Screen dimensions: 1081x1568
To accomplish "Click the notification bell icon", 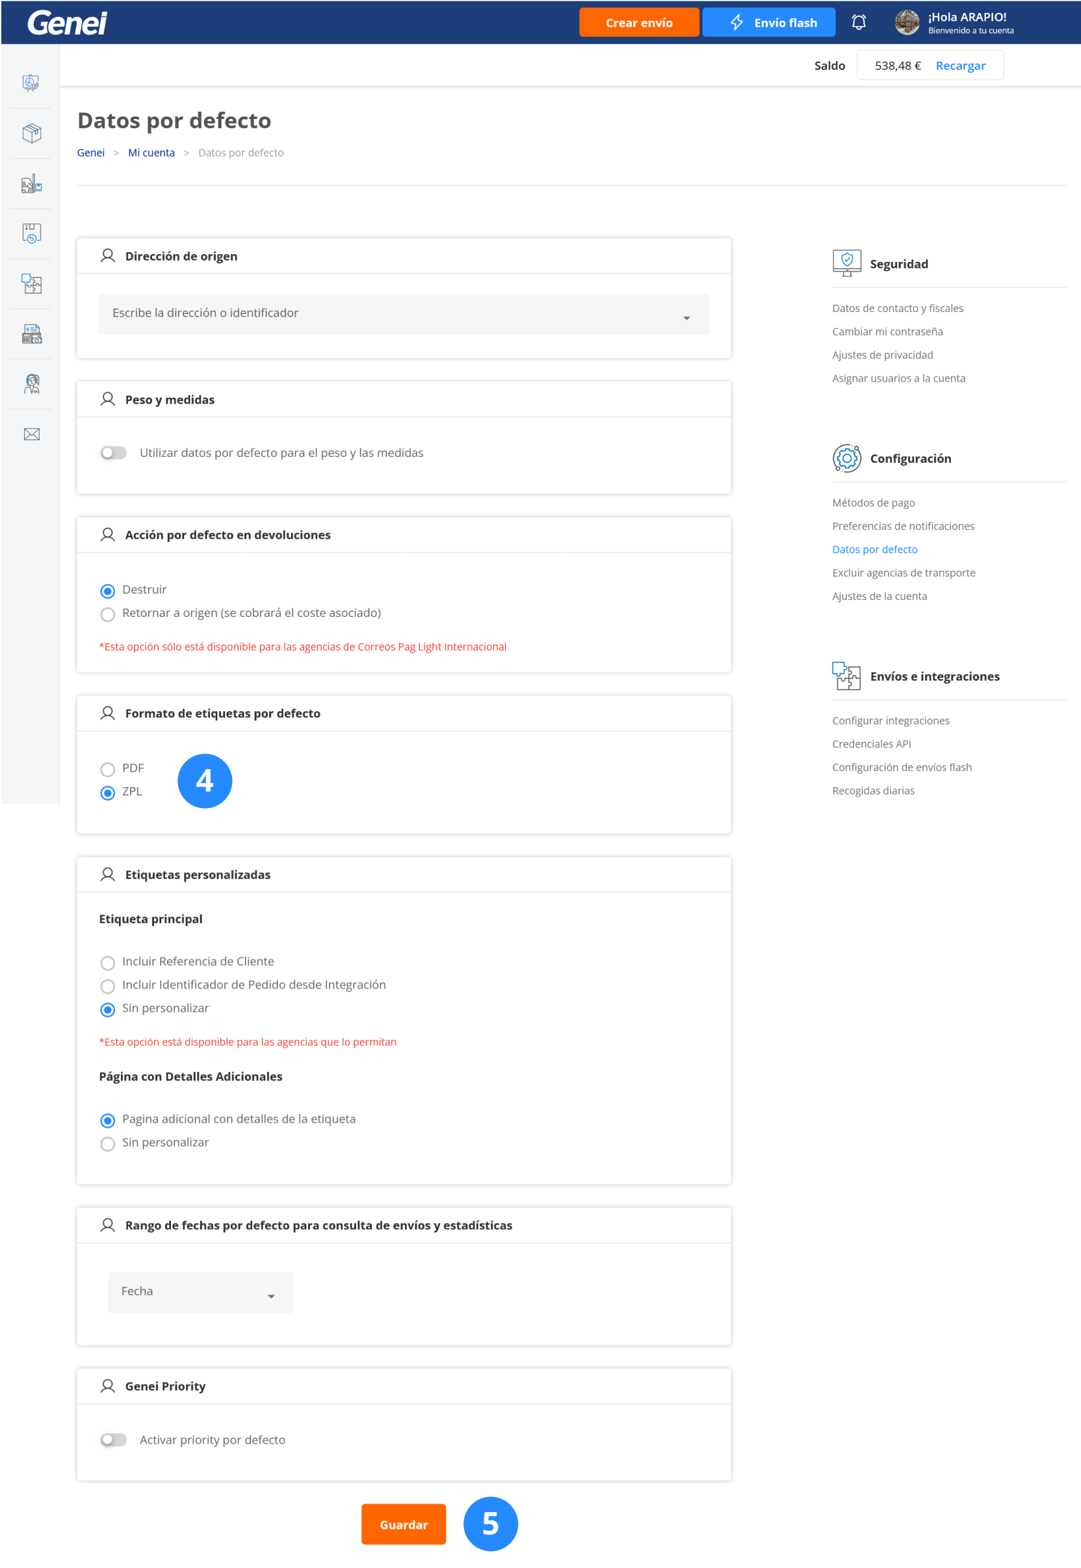I will [858, 22].
